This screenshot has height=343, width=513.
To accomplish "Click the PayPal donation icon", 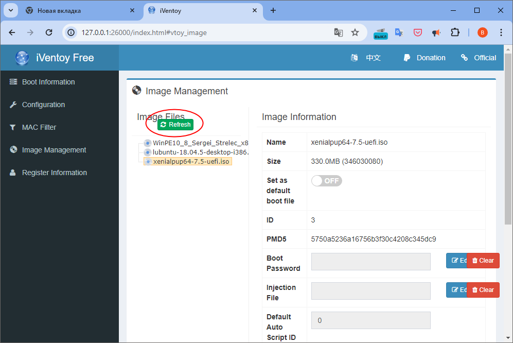I will coord(406,58).
